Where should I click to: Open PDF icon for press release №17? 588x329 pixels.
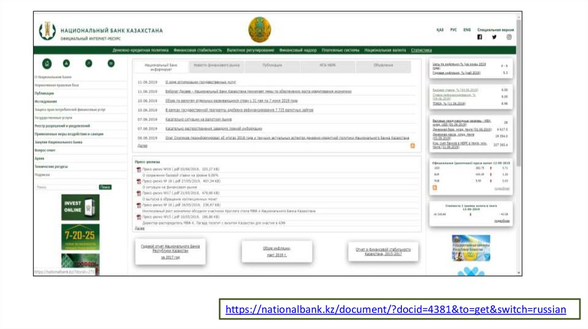139,194
